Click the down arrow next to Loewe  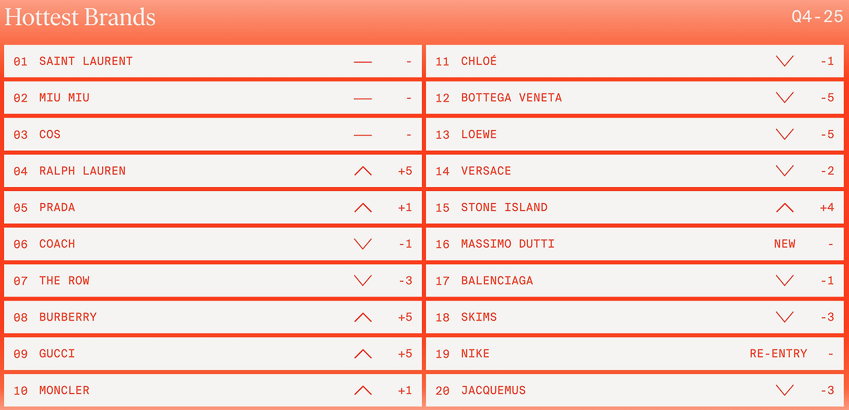785,134
